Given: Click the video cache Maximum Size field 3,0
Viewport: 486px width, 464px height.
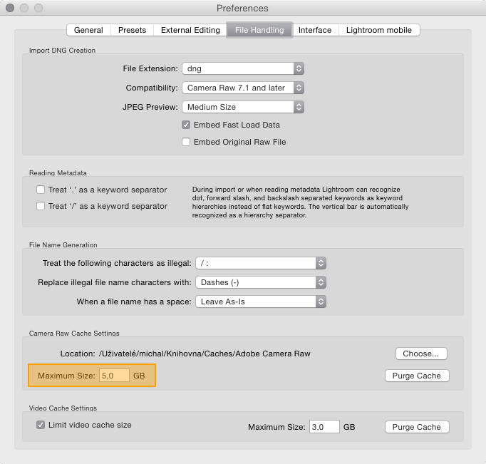Looking at the screenshot, I should (324, 427).
